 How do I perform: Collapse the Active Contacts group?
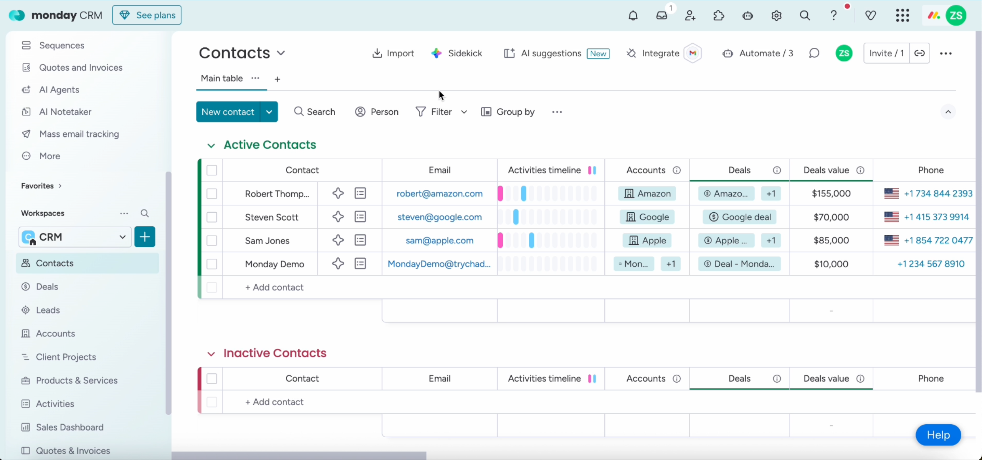click(x=211, y=145)
